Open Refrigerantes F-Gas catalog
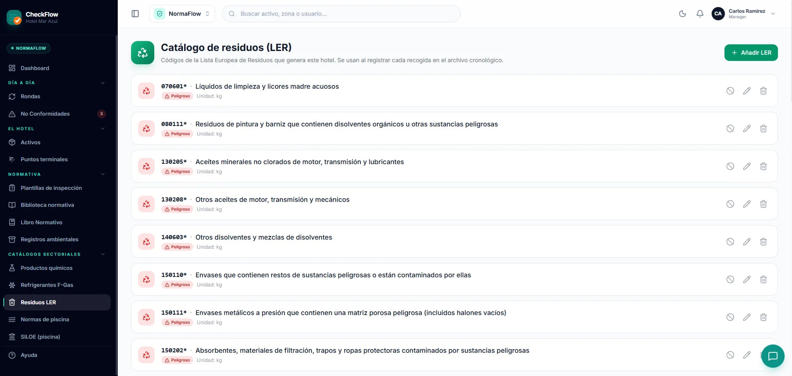 (57, 285)
